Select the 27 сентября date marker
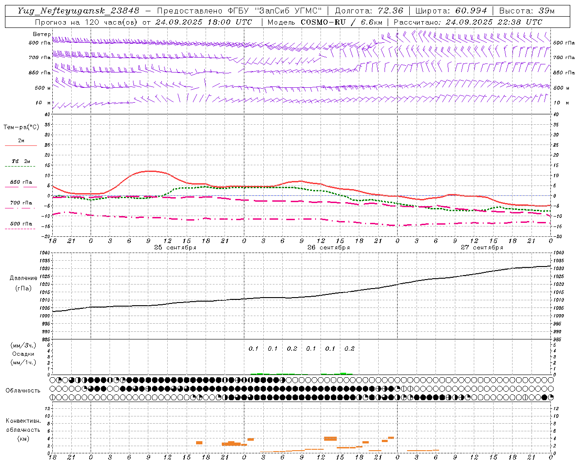 click(x=481, y=248)
